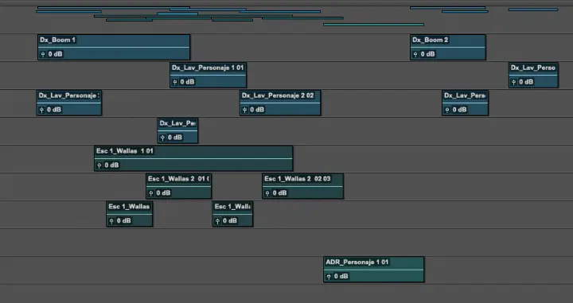Select the Esc 1_Wallas 2 01 clip name

pos(178,178)
